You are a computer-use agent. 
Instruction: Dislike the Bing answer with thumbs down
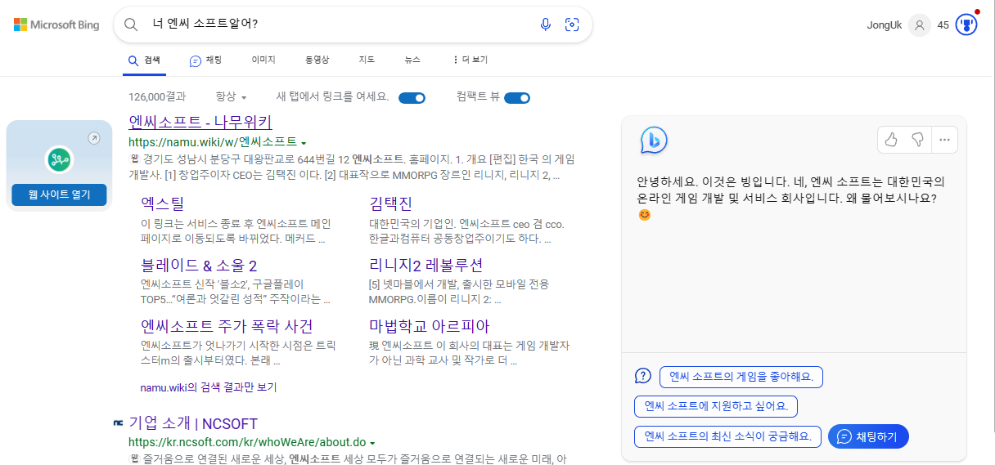pyautogui.click(x=917, y=140)
